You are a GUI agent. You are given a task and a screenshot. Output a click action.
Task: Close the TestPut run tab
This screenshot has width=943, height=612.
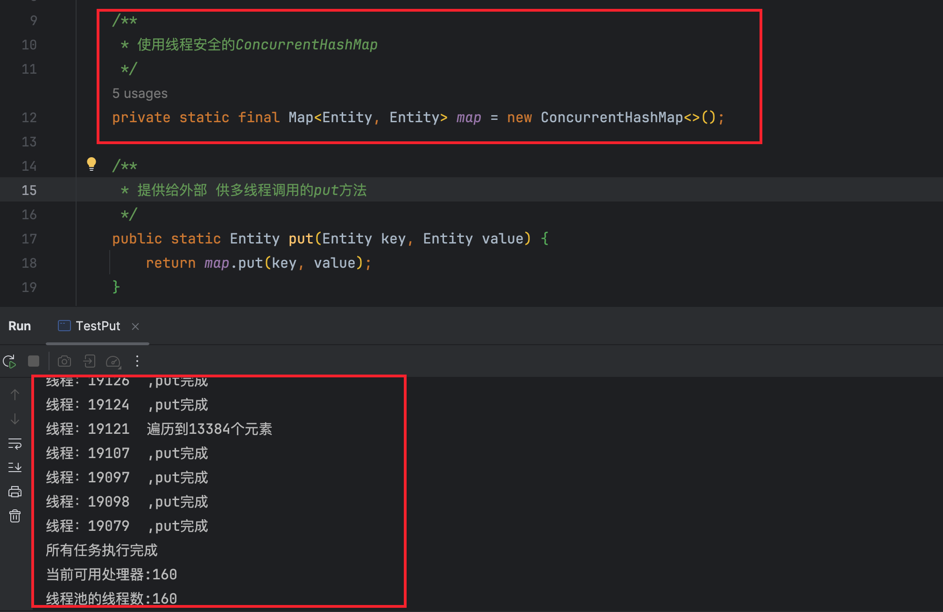point(135,327)
